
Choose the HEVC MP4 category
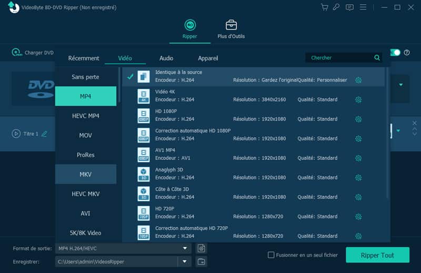pyautogui.click(x=86, y=116)
